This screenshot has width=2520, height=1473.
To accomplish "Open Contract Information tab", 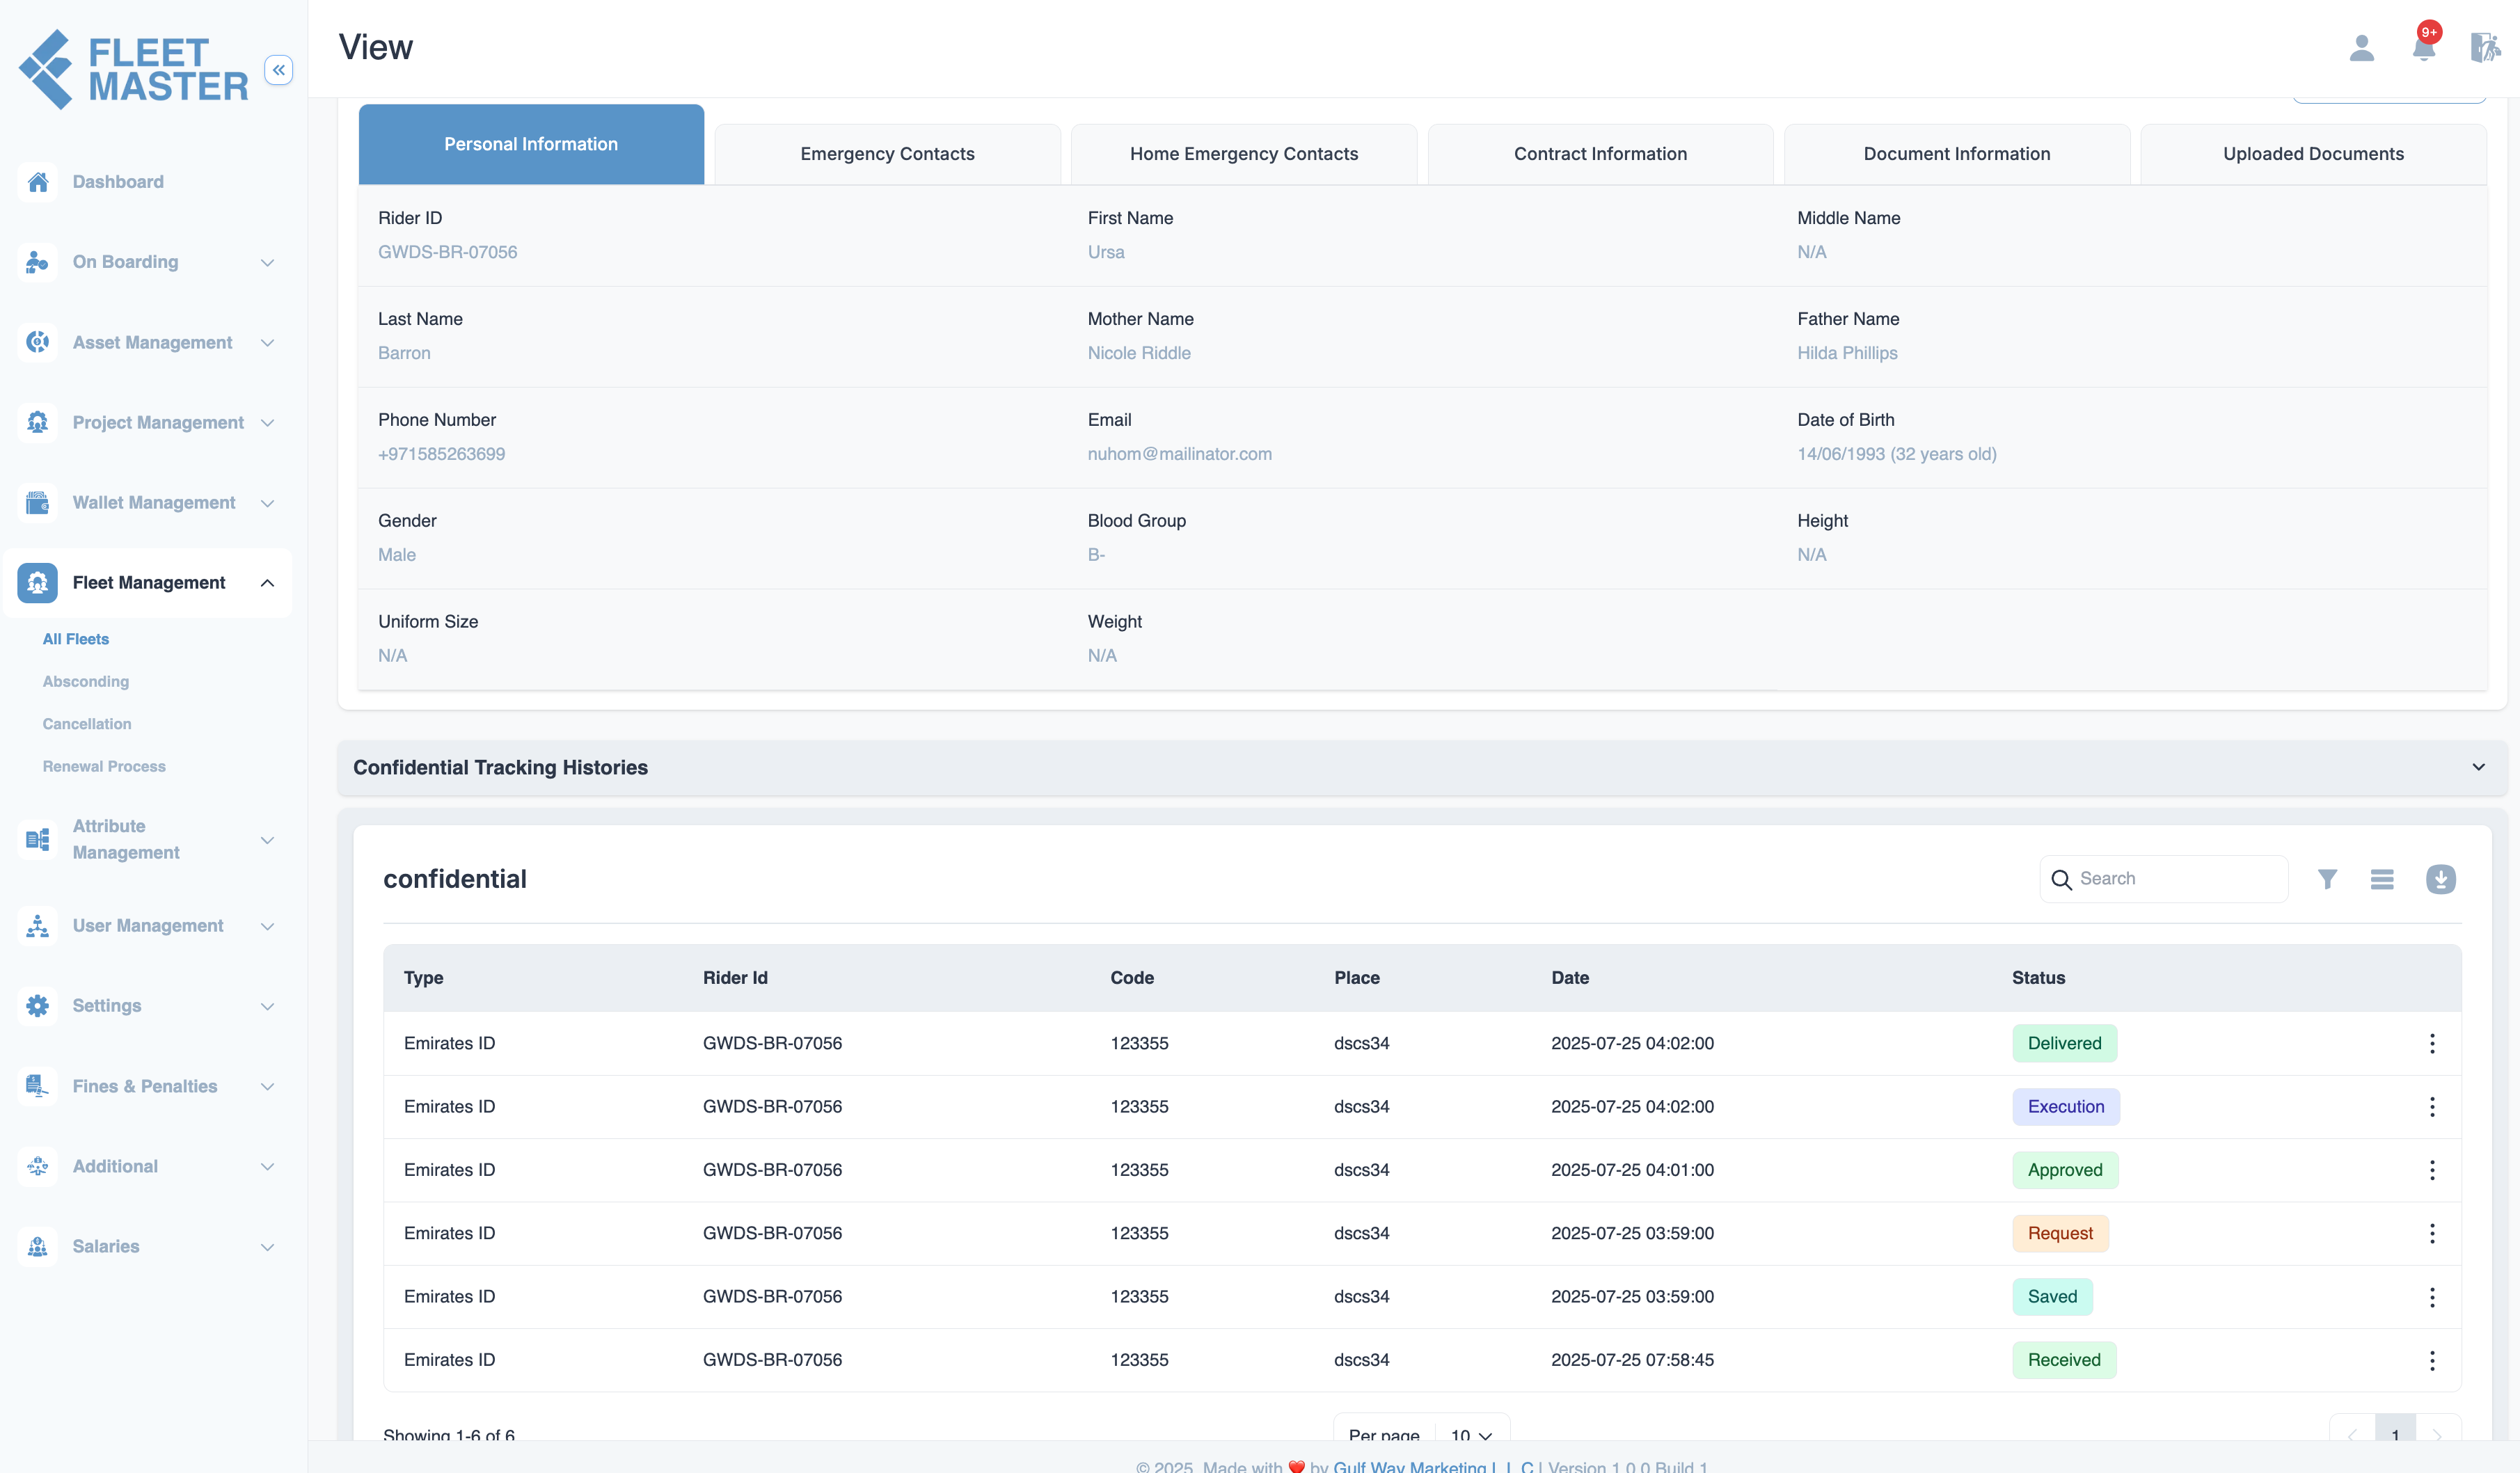I will point(1600,154).
